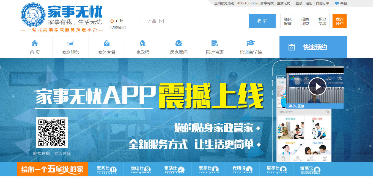
Task: Open the 居家顾问 navigation item
Action: 179,47
